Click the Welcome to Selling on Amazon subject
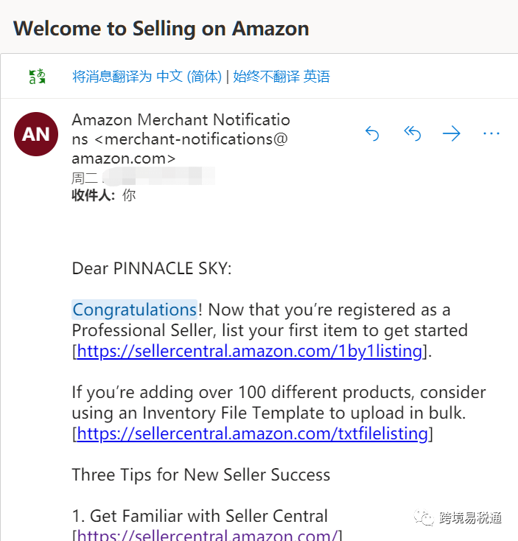 (161, 29)
